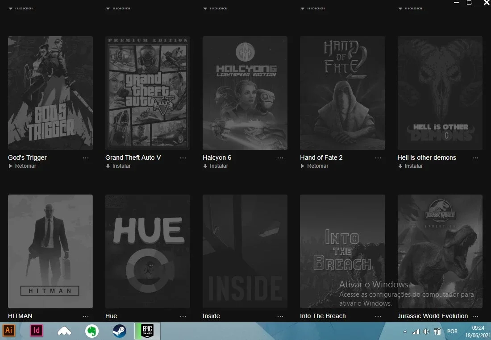Select the Into The Breach cover

[342, 251]
